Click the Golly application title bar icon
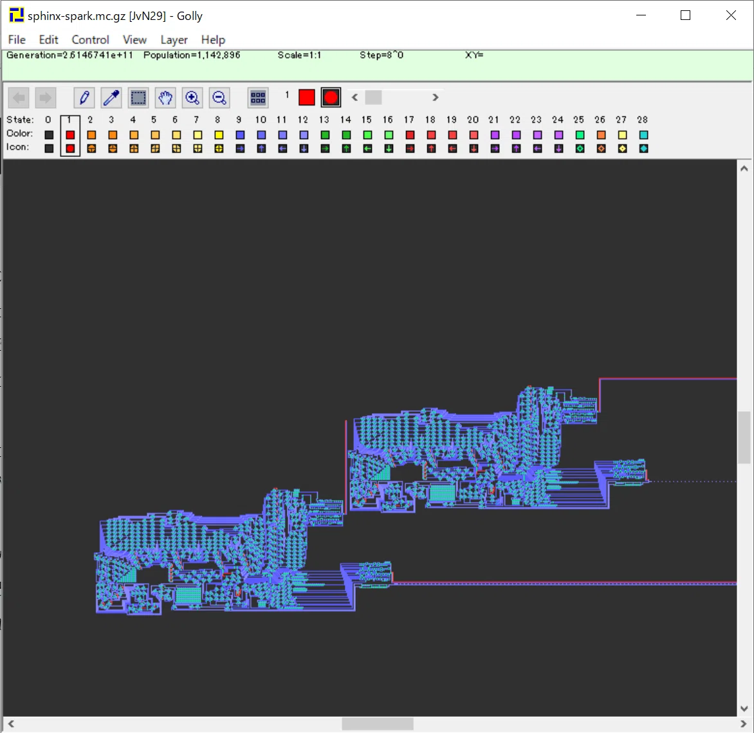This screenshot has width=754, height=733. click(x=16, y=15)
